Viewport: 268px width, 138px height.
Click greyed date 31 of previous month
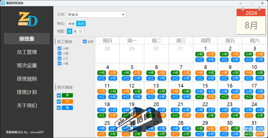[x=181, y=48]
